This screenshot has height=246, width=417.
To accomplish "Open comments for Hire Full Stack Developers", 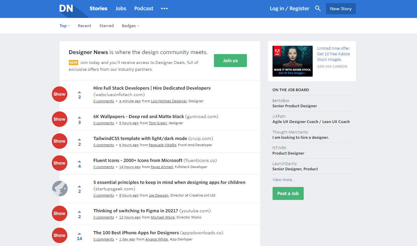I will click(x=104, y=101).
